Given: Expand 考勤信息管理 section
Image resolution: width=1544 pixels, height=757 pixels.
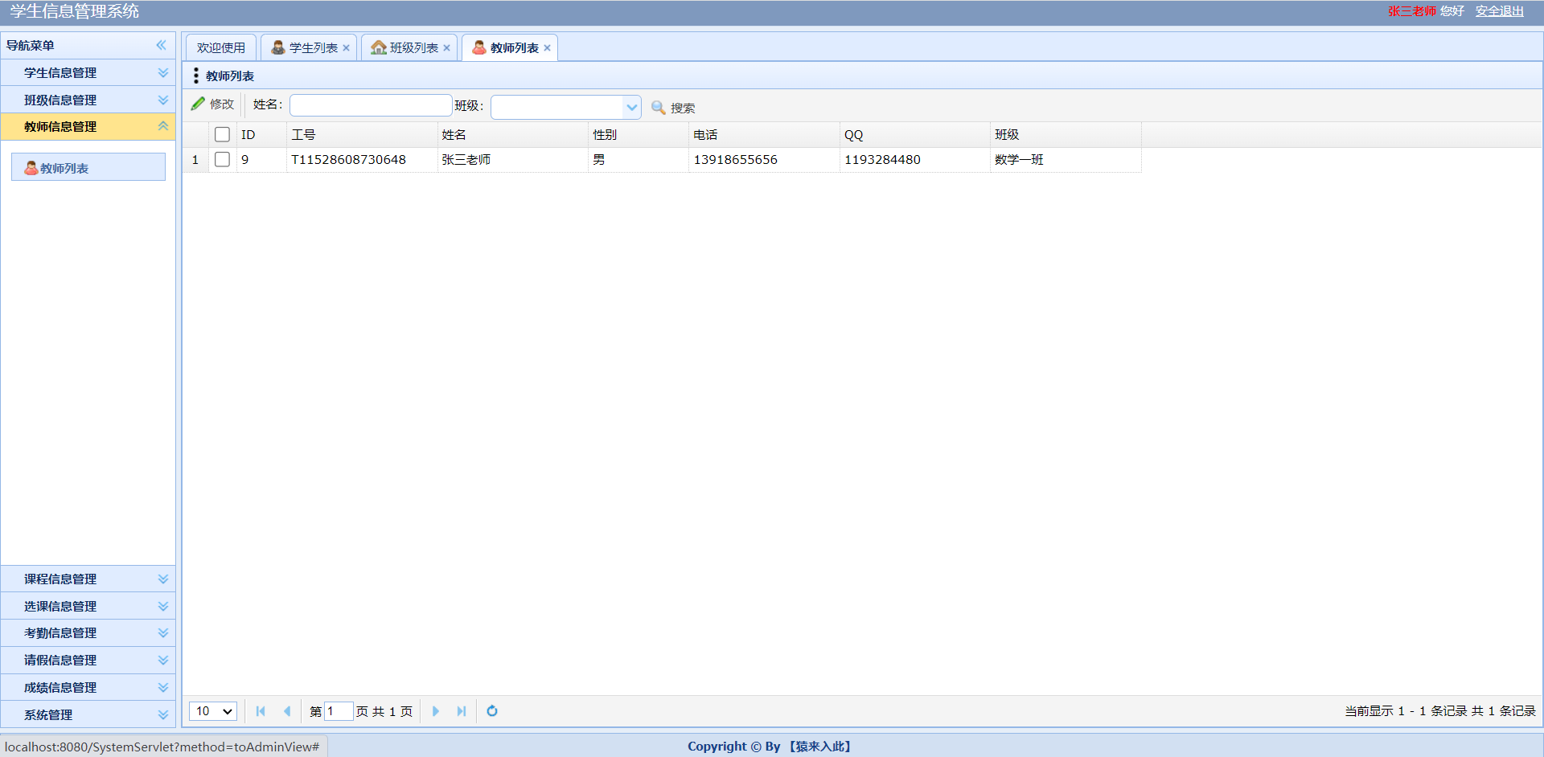Looking at the screenshot, I should (88, 633).
